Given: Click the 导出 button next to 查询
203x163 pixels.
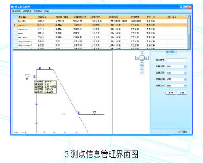Looking at the screenshot, I should pos(182,93).
